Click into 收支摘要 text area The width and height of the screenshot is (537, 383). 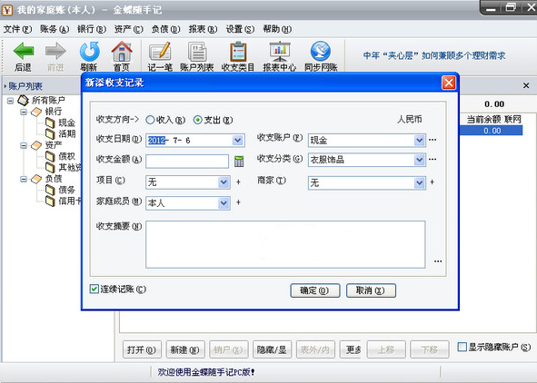[285, 244]
